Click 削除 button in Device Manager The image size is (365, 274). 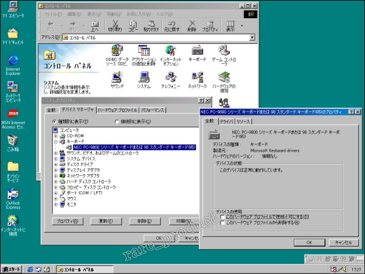pos(145,221)
